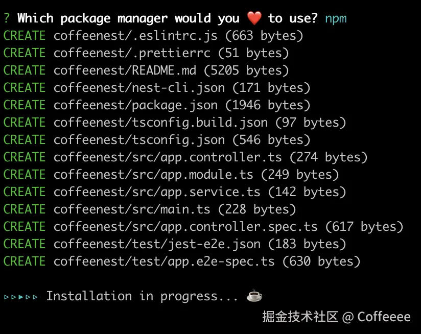421x334 pixels.
Task: Click the installation progress arrows indicator
Action: tap(21, 296)
